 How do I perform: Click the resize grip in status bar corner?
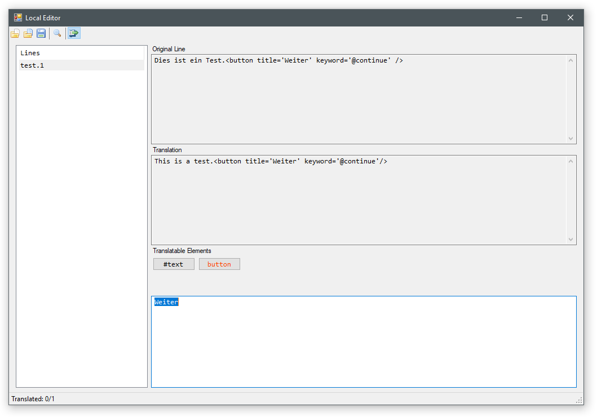(x=579, y=400)
